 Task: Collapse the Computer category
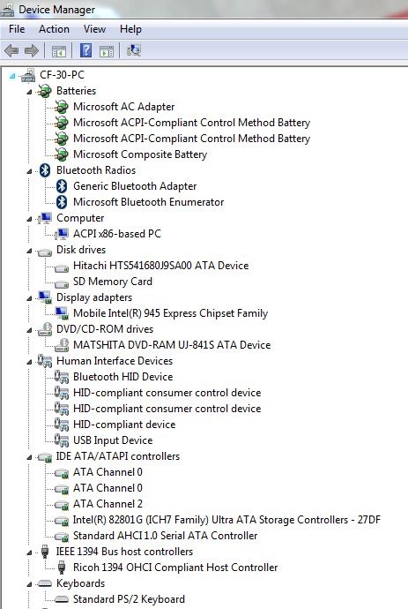click(x=29, y=219)
